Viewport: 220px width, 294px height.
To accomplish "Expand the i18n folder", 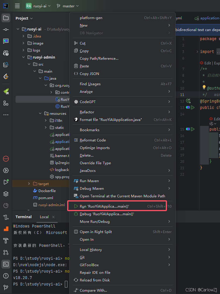I will tap(46, 120).
